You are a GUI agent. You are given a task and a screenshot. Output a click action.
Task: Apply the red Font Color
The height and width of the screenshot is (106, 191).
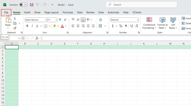[x=62, y=26]
